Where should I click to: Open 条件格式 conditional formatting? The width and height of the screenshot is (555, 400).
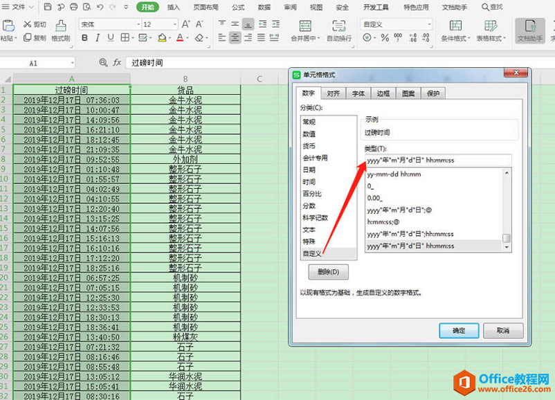[455, 30]
